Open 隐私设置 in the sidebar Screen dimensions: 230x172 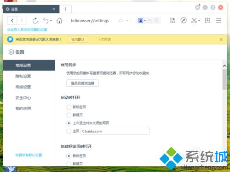tap(23, 76)
